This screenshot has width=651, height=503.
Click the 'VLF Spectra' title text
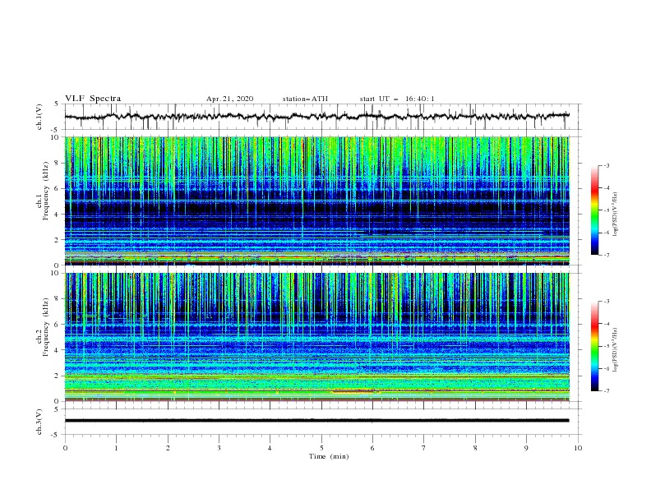tap(93, 99)
